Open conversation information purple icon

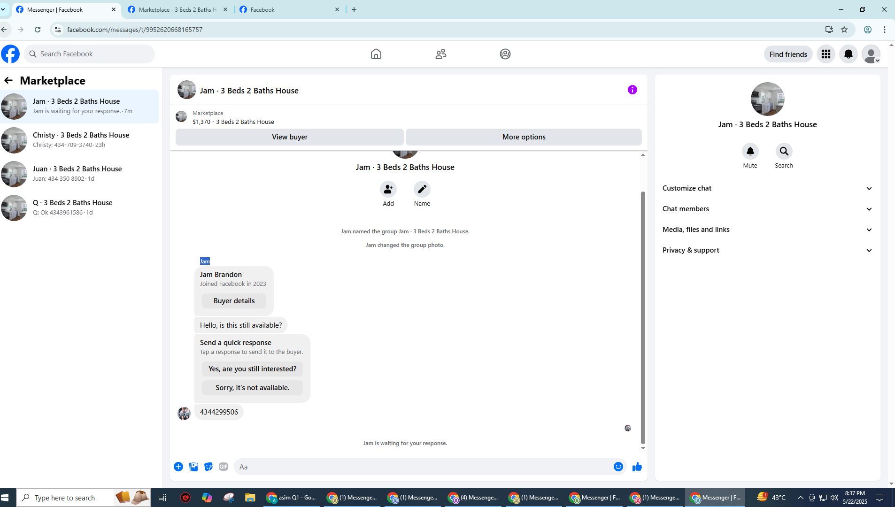point(632,90)
